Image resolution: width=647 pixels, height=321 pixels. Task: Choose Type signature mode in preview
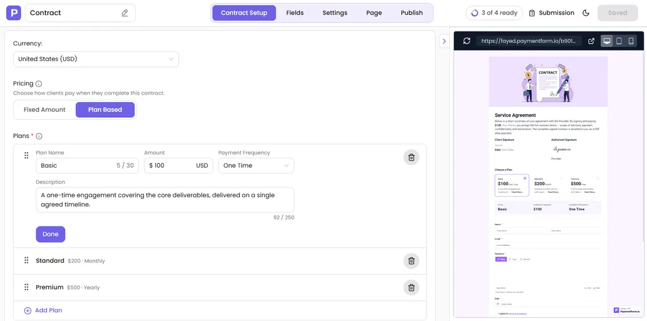(512, 259)
